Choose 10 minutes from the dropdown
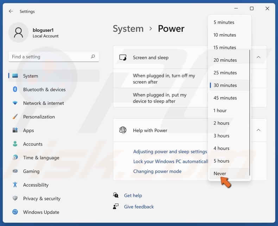The height and width of the screenshot is (226, 278). click(x=229, y=35)
